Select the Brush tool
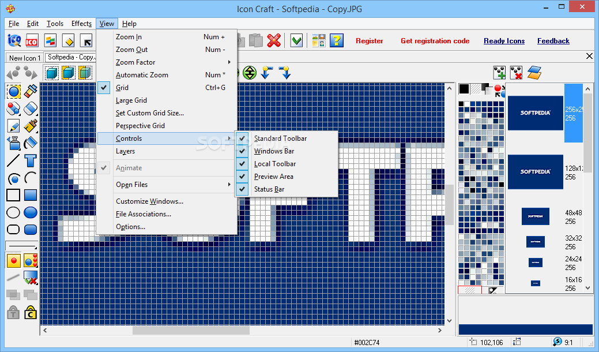 click(31, 126)
